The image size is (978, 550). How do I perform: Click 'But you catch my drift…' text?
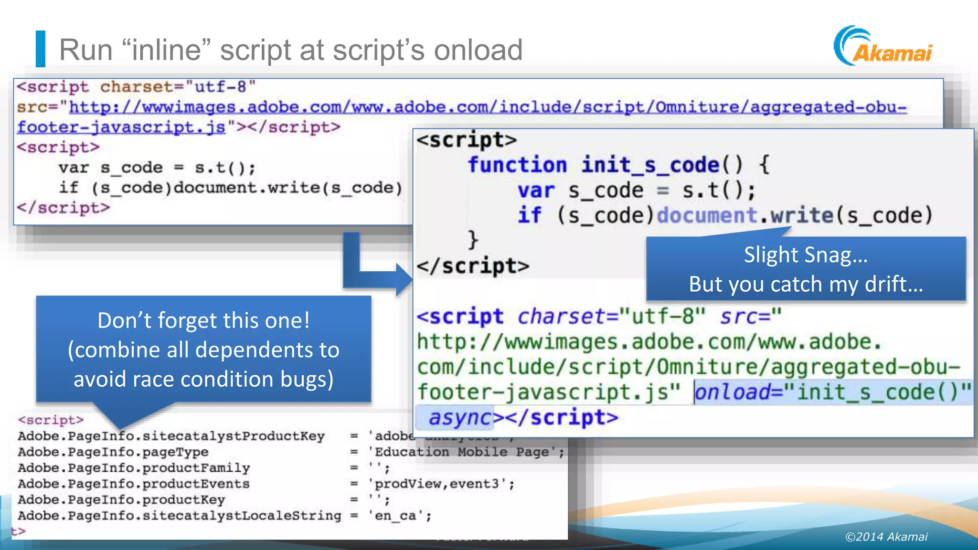point(806,284)
